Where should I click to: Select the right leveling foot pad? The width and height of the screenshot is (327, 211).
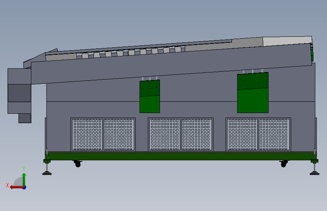(x=315, y=173)
